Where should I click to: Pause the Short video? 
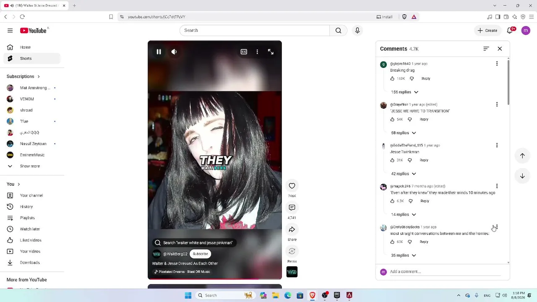tap(159, 52)
